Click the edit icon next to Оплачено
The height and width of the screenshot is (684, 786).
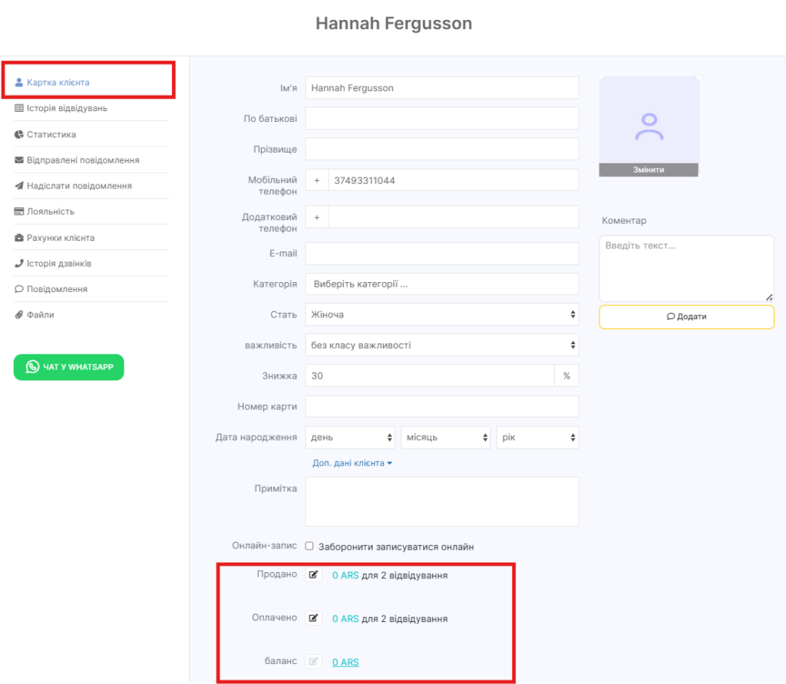(313, 618)
